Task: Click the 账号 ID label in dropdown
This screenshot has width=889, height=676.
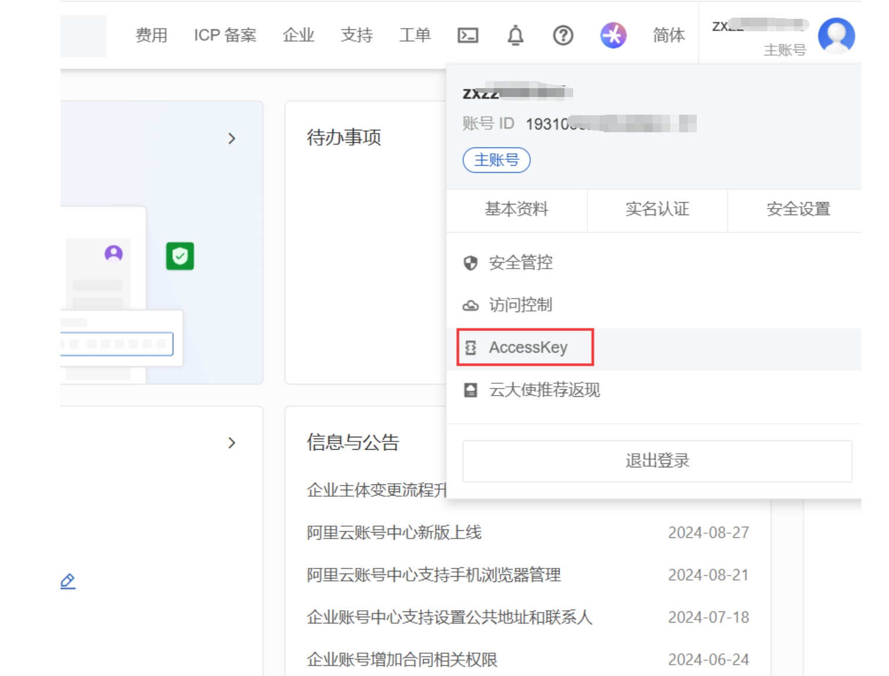Action: tap(489, 123)
